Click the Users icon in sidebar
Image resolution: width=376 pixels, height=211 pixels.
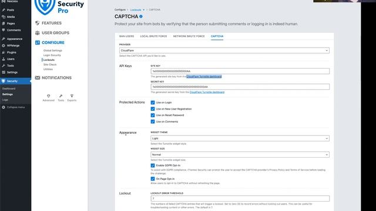pyautogui.click(x=4, y=59)
